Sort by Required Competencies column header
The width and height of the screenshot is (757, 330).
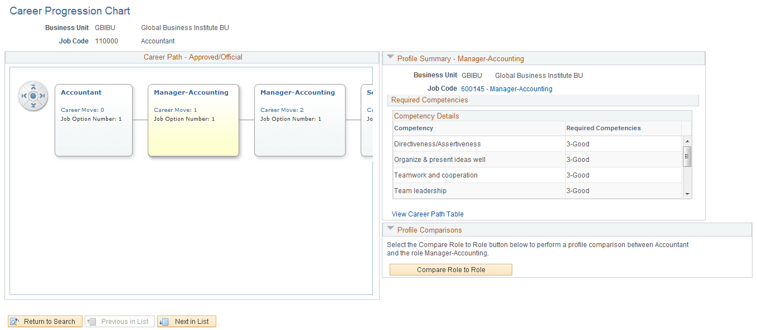click(x=604, y=128)
